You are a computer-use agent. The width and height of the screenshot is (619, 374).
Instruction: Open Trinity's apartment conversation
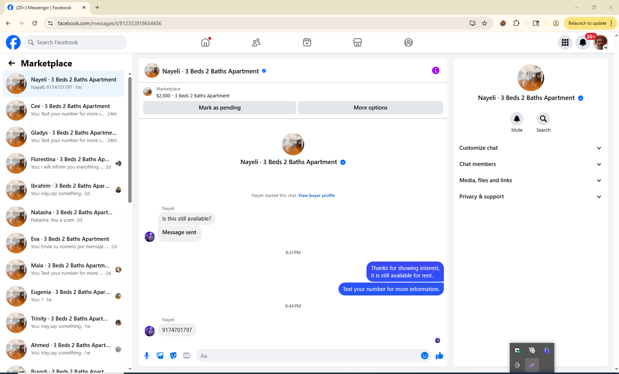(x=63, y=323)
